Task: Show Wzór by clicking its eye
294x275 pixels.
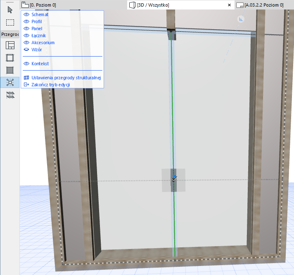Action: (x=27, y=50)
